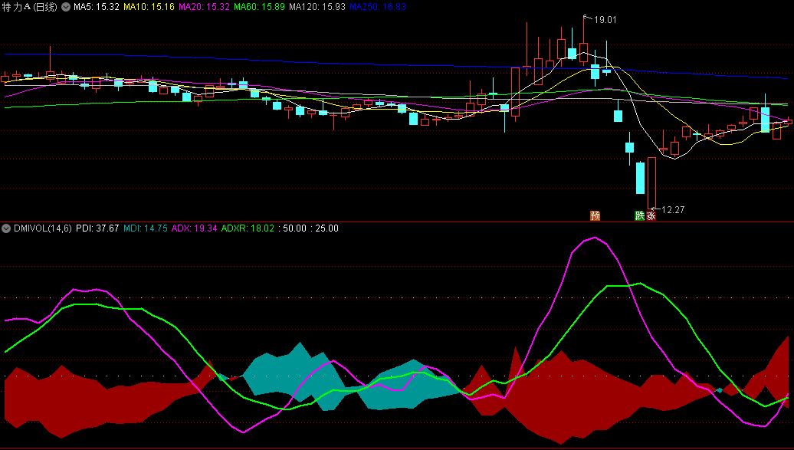794x450 pixels.
Task: Click the orange 预 marker icon
Action: click(595, 215)
